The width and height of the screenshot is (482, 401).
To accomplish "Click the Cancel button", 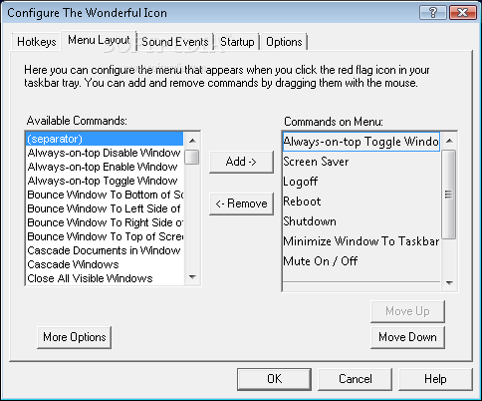I will pyautogui.click(x=355, y=379).
